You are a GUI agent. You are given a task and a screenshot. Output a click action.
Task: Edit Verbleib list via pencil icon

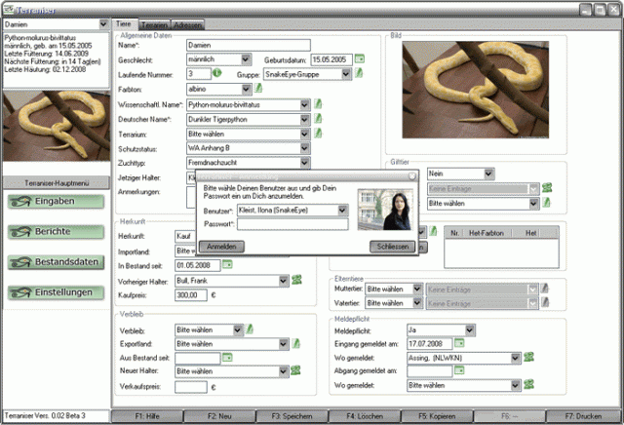click(x=250, y=329)
